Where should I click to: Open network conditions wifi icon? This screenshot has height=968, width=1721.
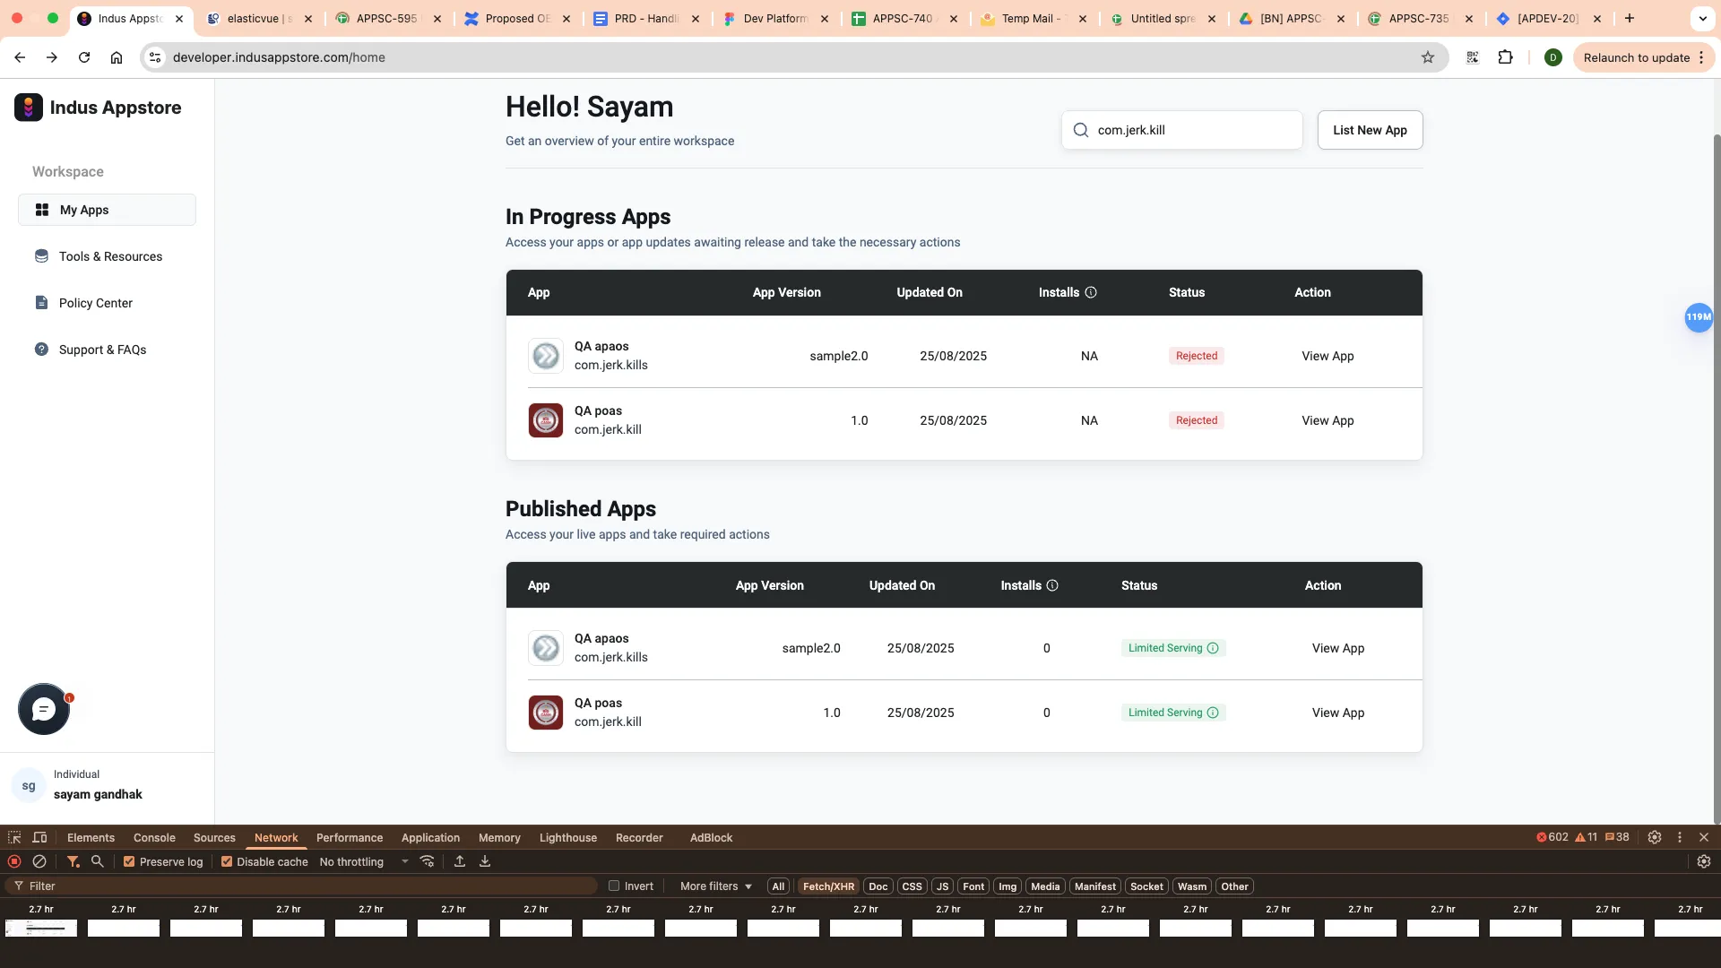[x=428, y=861]
